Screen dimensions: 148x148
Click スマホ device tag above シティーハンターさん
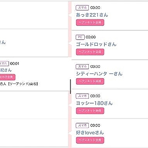click(x=82, y=67)
